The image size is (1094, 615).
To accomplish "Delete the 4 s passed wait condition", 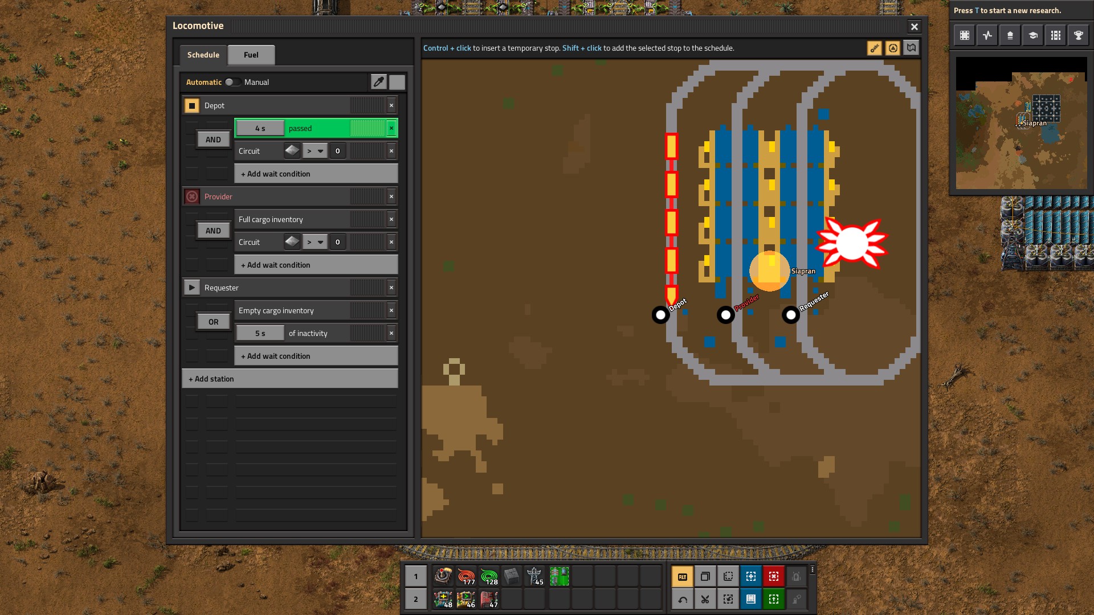I will (x=391, y=128).
